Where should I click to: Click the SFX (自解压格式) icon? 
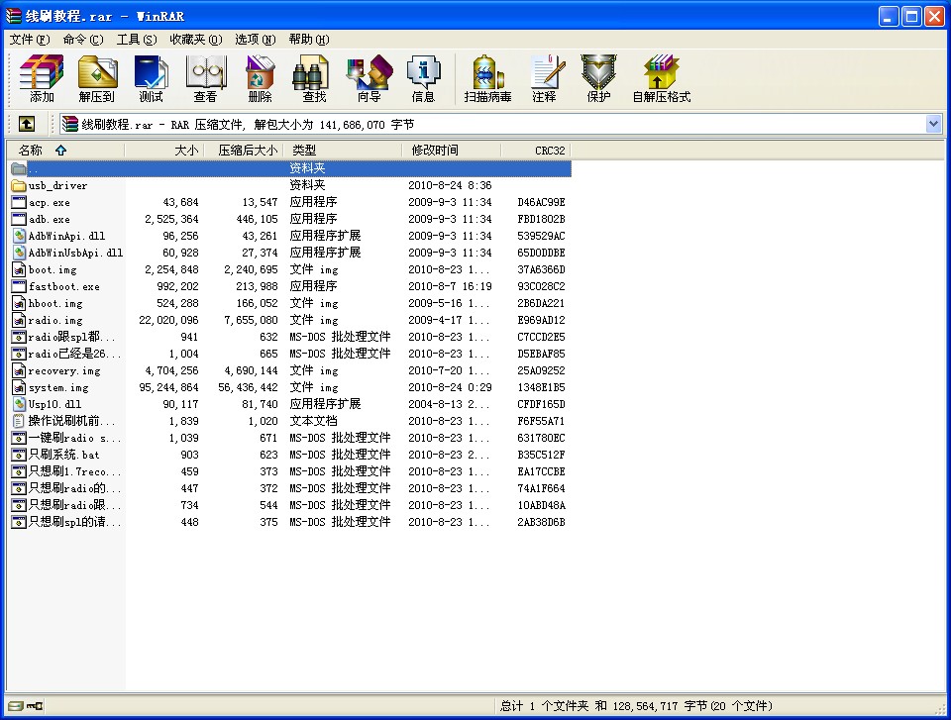tap(662, 79)
